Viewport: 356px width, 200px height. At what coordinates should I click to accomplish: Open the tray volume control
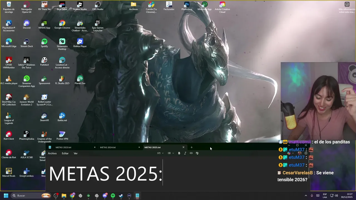click(x=336, y=196)
